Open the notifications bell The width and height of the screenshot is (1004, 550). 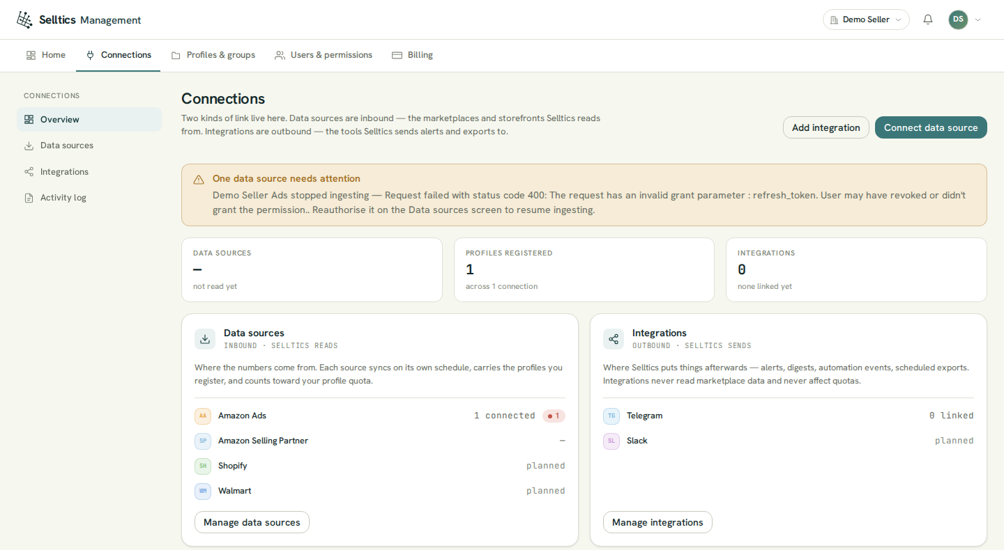pyautogui.click(x=928, y=19)
